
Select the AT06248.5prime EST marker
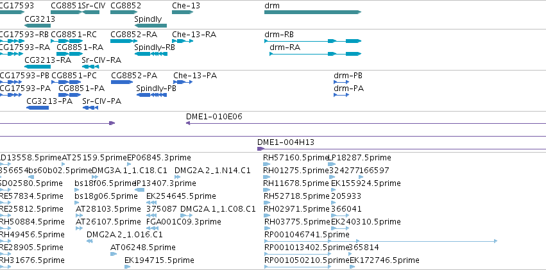coord(114,254)
